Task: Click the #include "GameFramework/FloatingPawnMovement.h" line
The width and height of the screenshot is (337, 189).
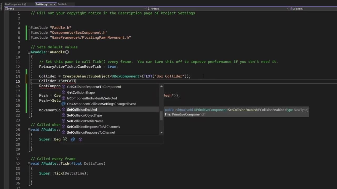Action: (x=81, y=38)
